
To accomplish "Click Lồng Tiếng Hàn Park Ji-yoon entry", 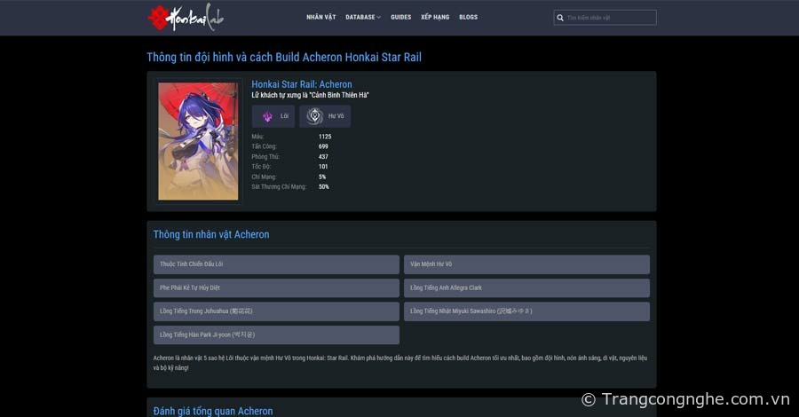I will tap(276, 335).
